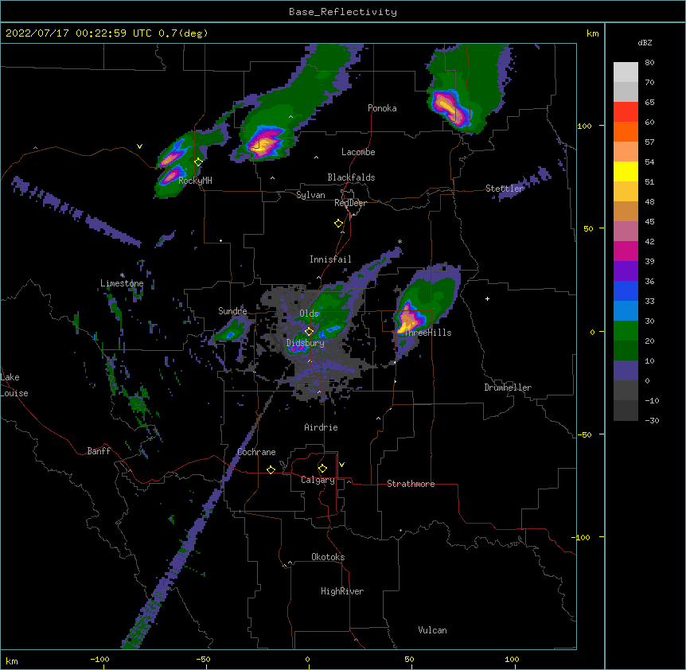Viewport: 686px width, 670px height.
Task: Select the asterisk marker above Limestone
Action: pos(123,275)
